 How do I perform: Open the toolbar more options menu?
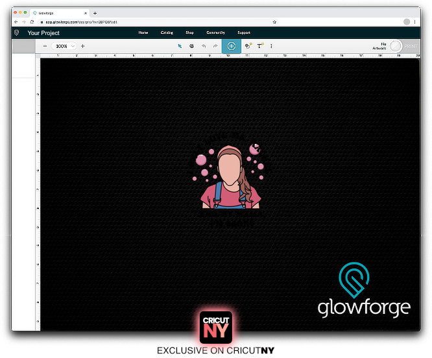click(271, 46)
